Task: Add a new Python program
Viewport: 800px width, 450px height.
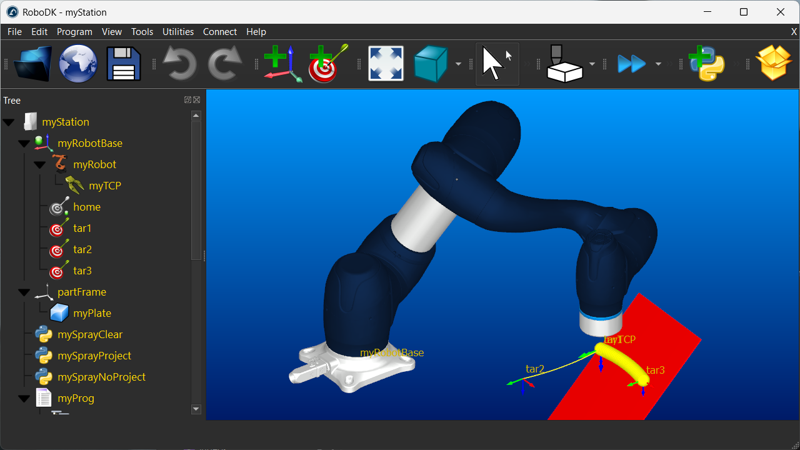Action: [x=706, y=64]
